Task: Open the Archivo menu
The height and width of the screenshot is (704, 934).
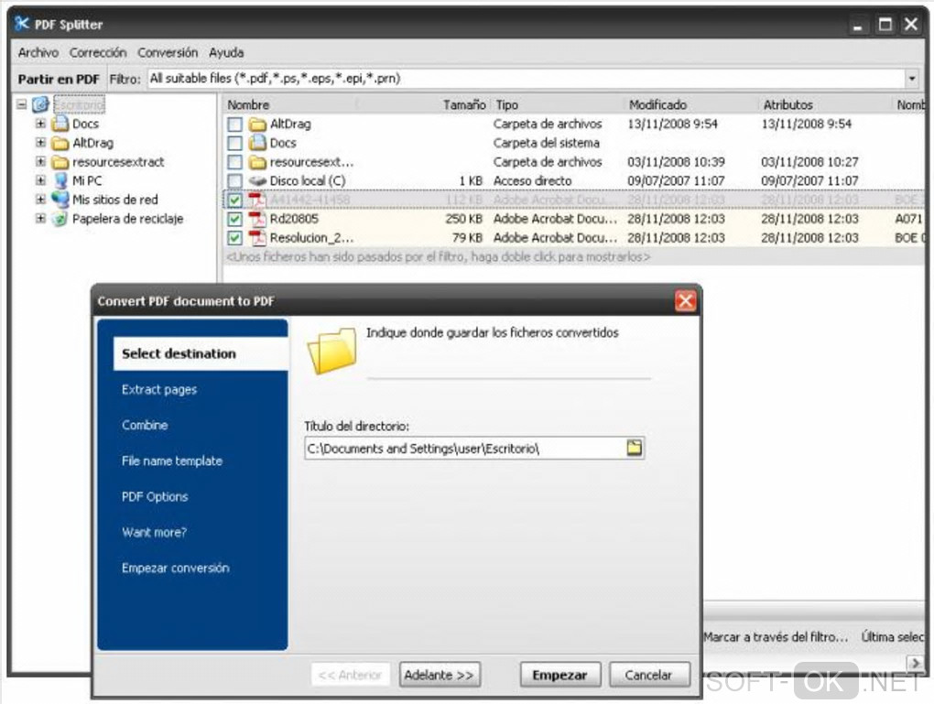Action: click(x=38, y=52)
